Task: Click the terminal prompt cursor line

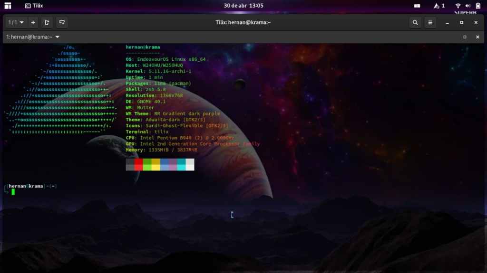Action: [x=13, y=192]
